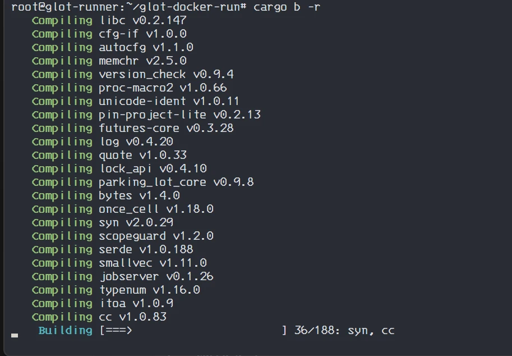
Task: Click the autocfg v1.1.0 line
Action: click(113, 47)
